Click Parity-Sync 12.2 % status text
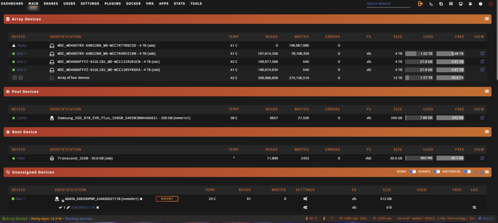Image resolution: width=498 pixels, height=223 pixels. pyautogui.click(x=45, y=219)
